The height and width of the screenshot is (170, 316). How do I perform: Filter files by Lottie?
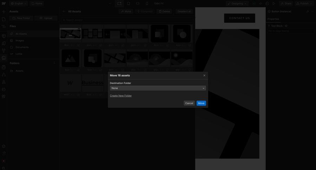pos(33,54)
